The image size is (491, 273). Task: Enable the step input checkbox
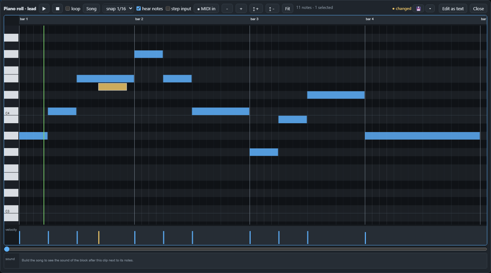click(168, 9)
